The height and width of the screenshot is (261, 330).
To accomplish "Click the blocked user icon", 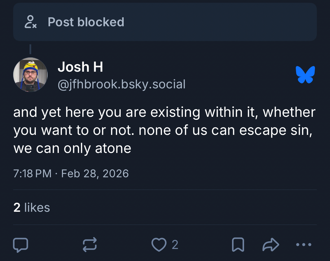I will tap(30, 22).
